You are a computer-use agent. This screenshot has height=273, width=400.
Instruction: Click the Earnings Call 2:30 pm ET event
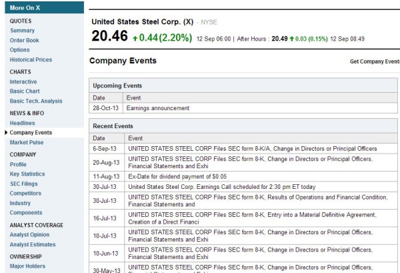(x=222, y=187)
